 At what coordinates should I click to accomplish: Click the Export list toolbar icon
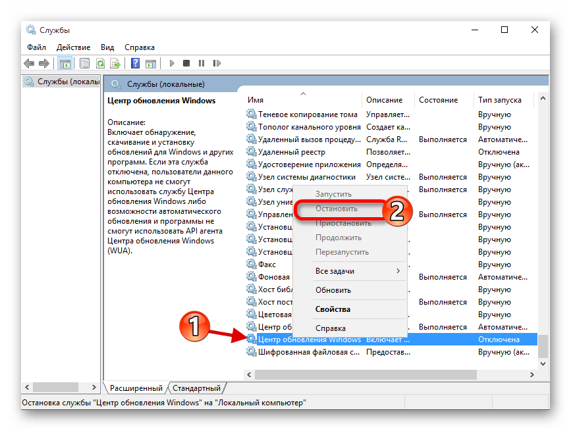(115, 63)
